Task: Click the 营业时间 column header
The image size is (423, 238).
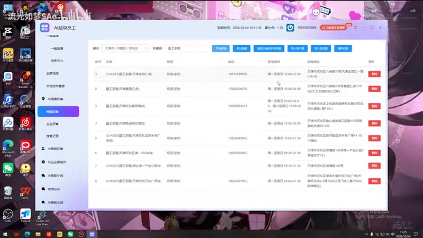Action: tap(274, 61)
